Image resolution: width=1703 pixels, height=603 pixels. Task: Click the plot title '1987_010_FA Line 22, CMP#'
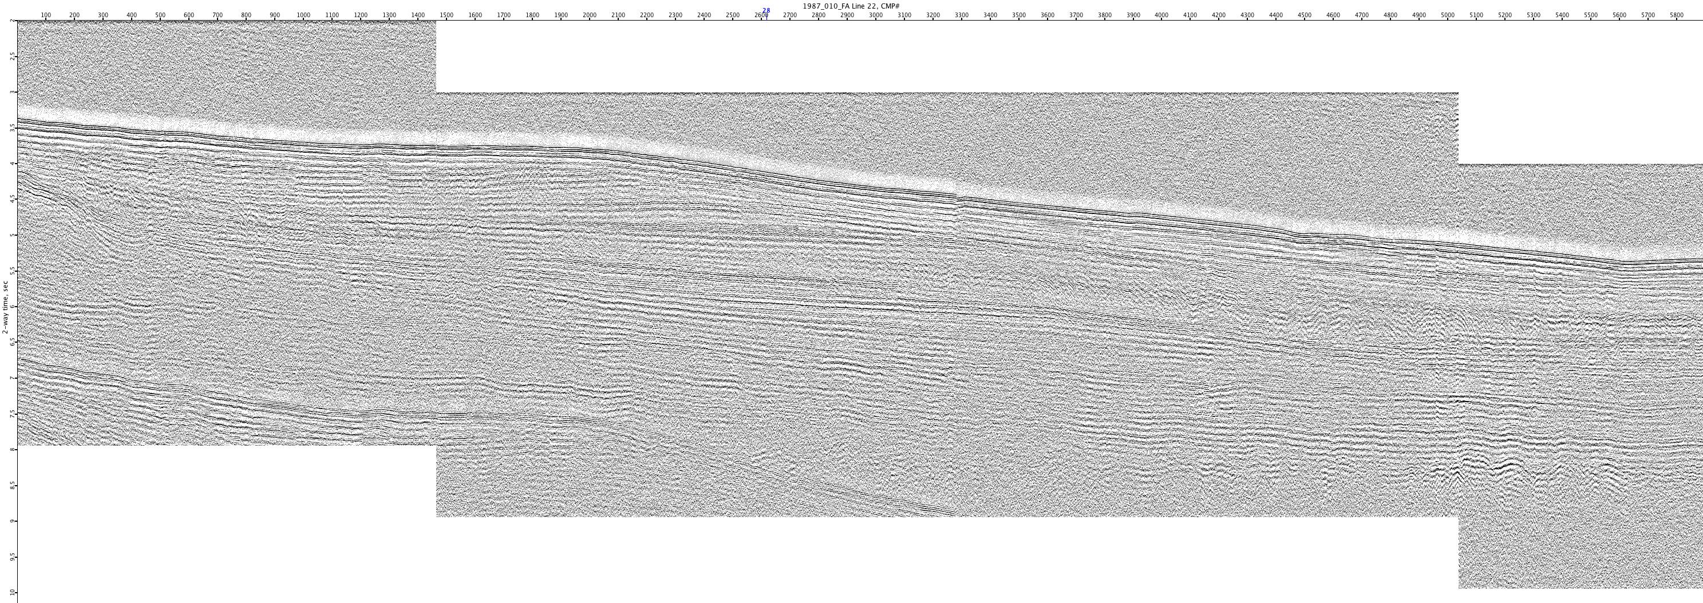coord(851,6)
